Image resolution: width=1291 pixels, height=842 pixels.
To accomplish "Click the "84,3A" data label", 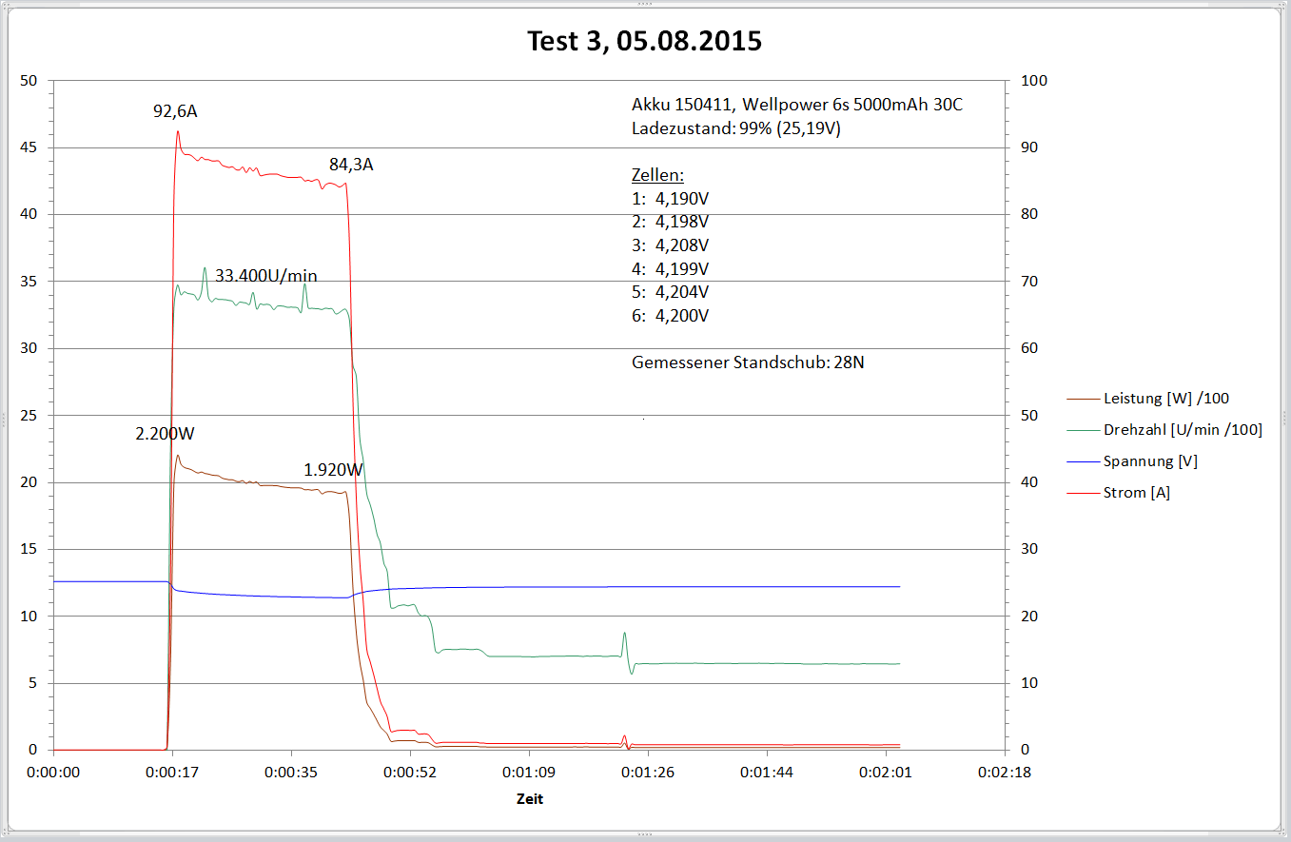I will point(351,165).
